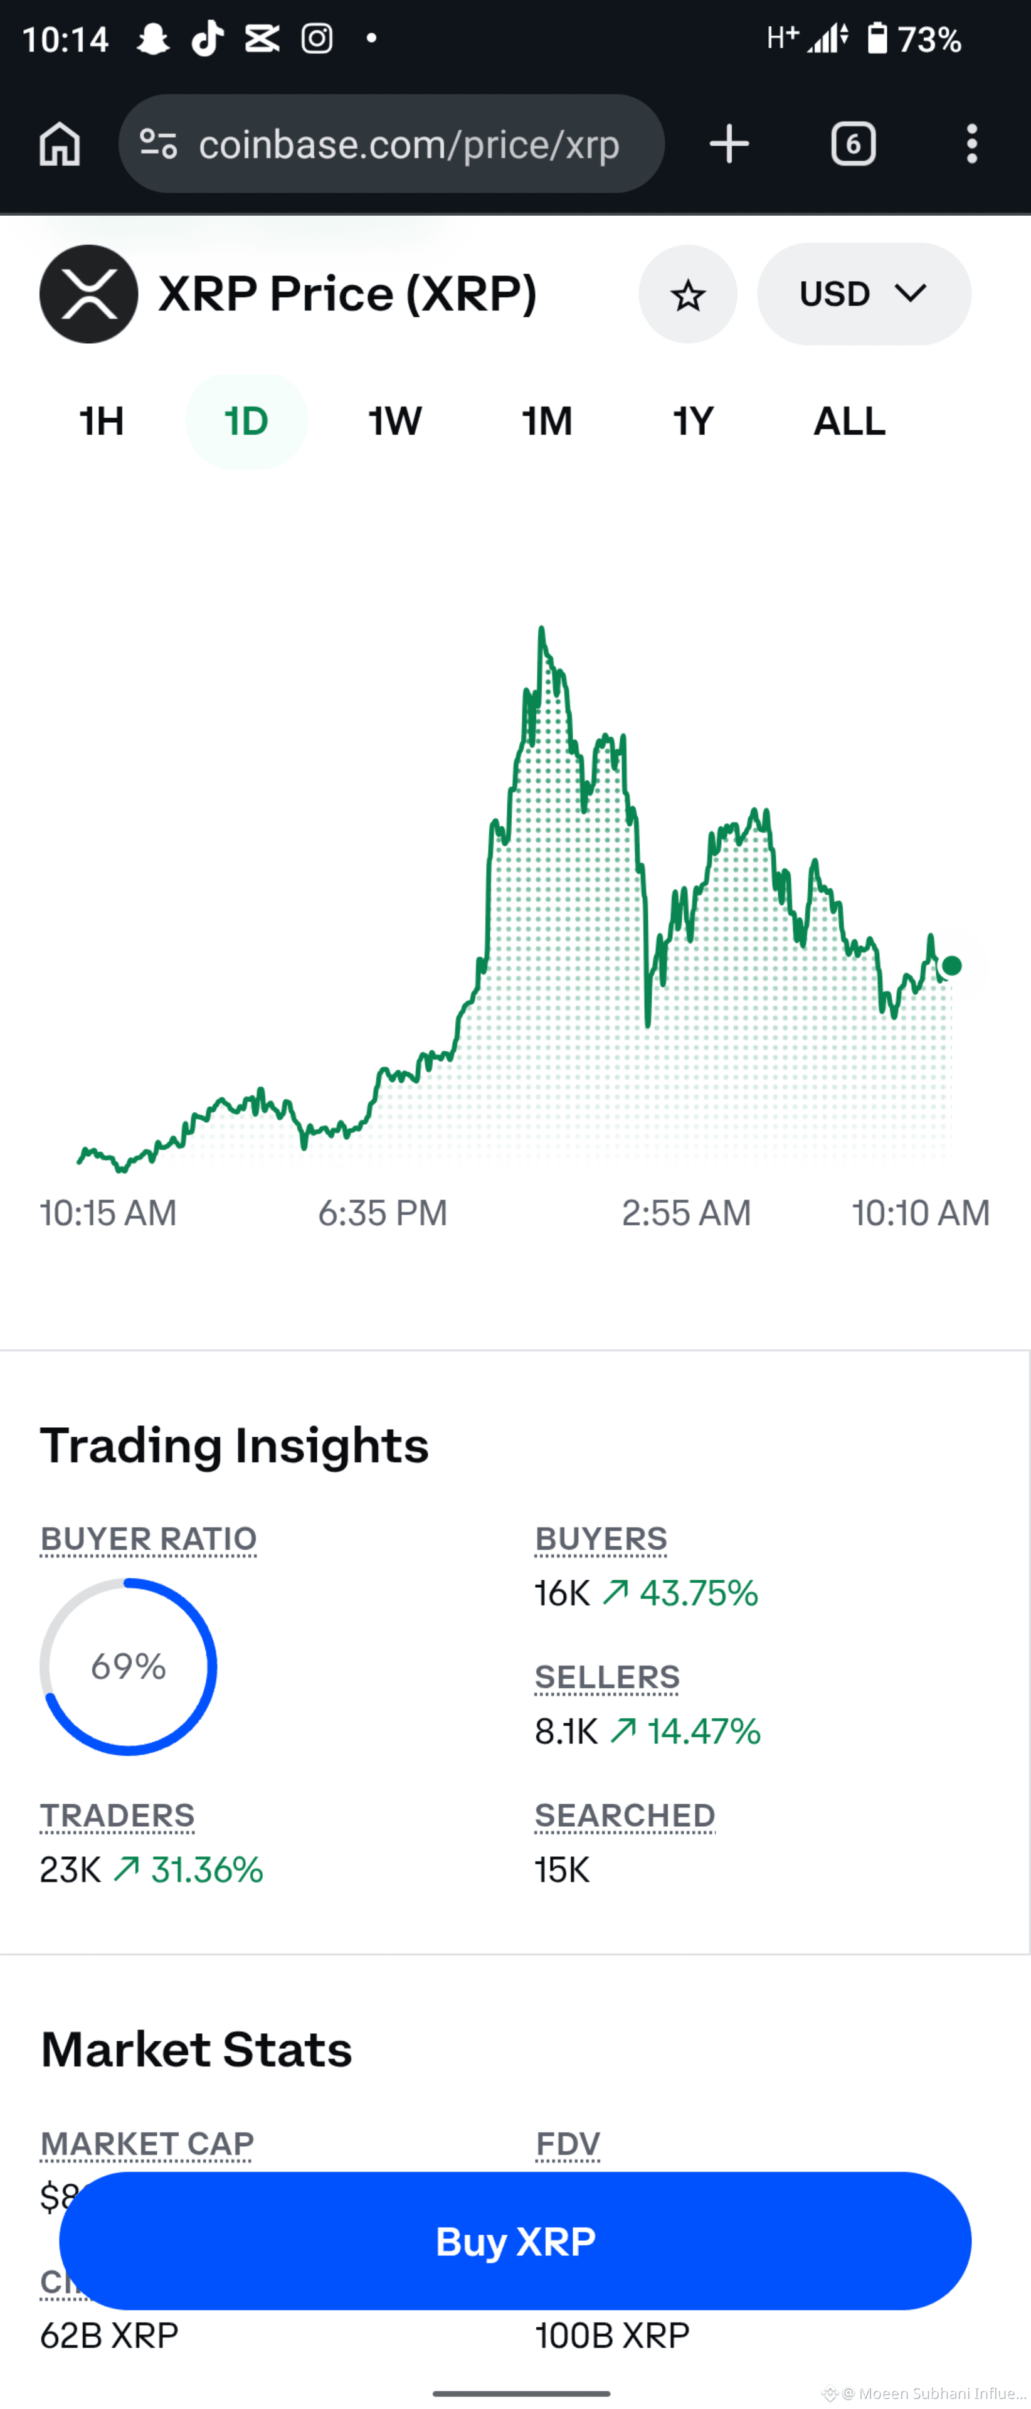Viewport: 1031px width, 2409px height.
Task: Tap the Buy XRP button
Action: (515, 2241)
